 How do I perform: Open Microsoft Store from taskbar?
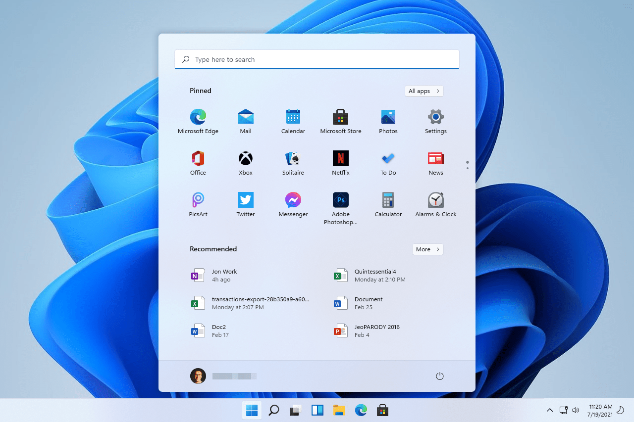click(382, 410)
